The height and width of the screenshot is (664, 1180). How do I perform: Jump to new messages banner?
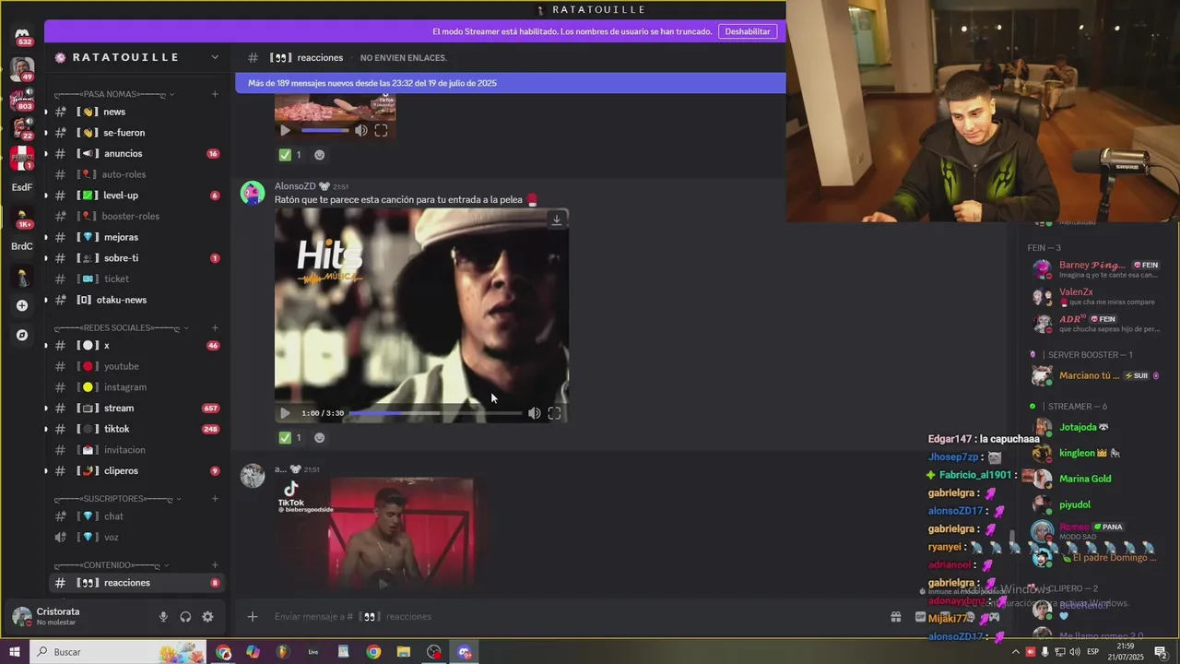[511, 83]
